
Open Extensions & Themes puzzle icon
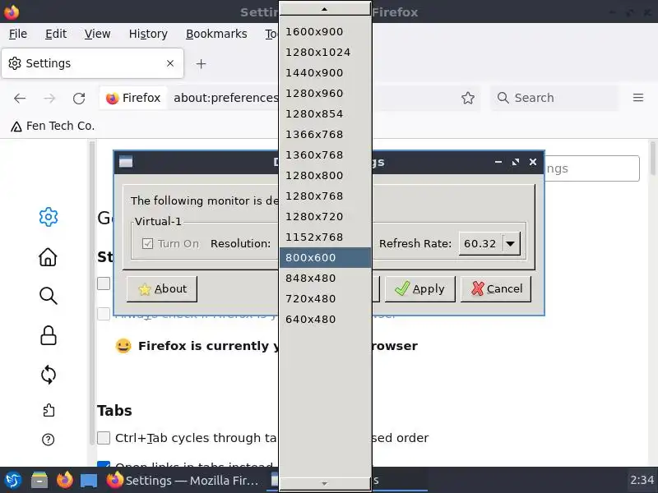point(49,410)
